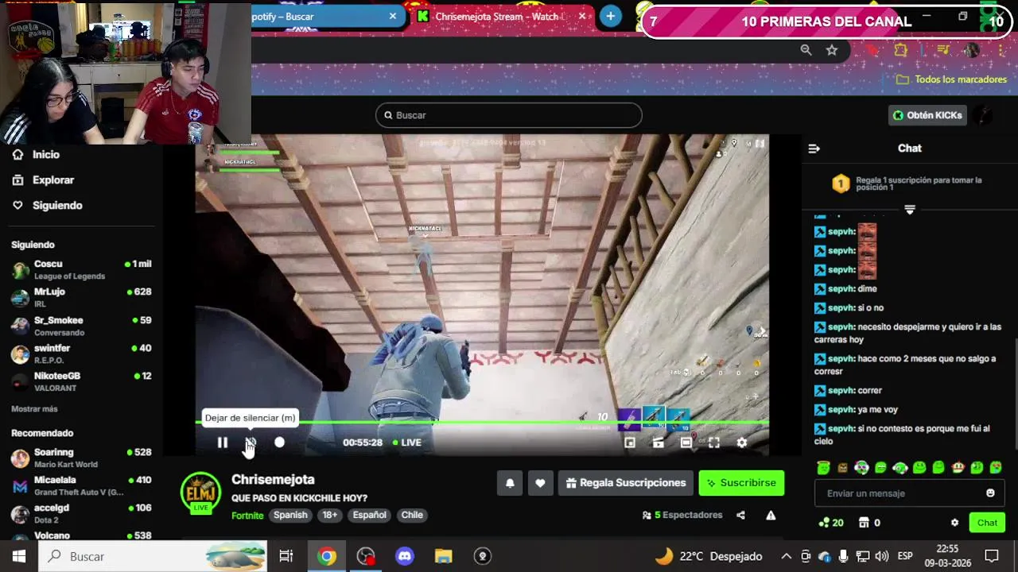Open Chrisemejota channel avatar

point(201,493)
